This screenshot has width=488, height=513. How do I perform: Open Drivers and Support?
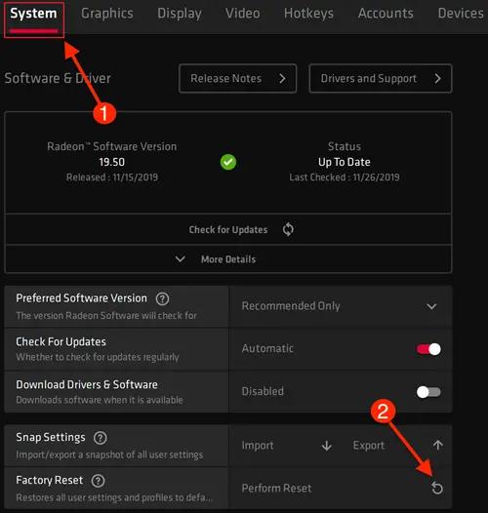coord(381,79)
